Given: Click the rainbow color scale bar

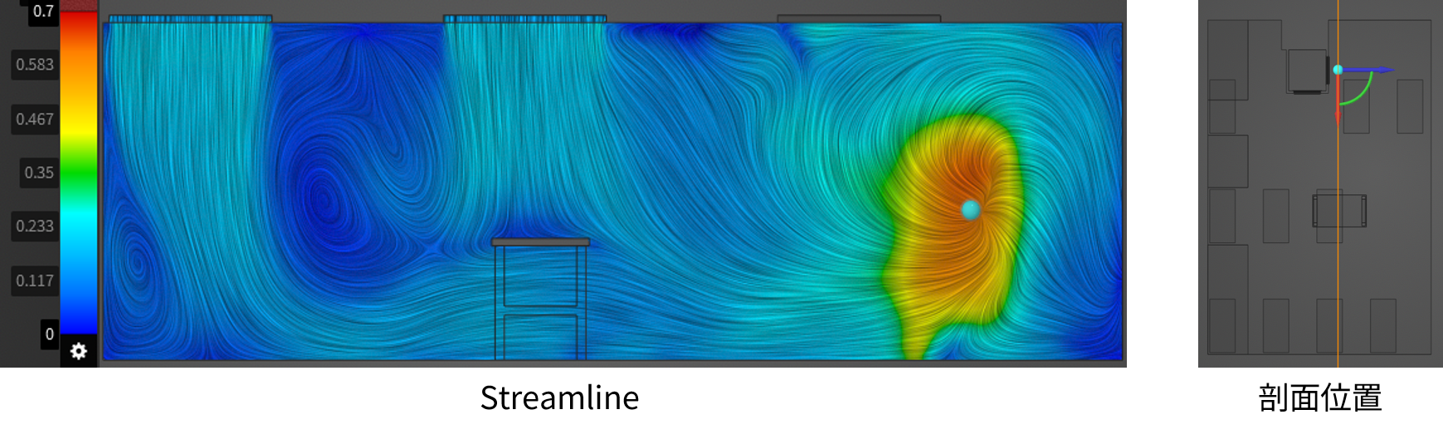Looking at the screenshot, I should pos(79,166).
